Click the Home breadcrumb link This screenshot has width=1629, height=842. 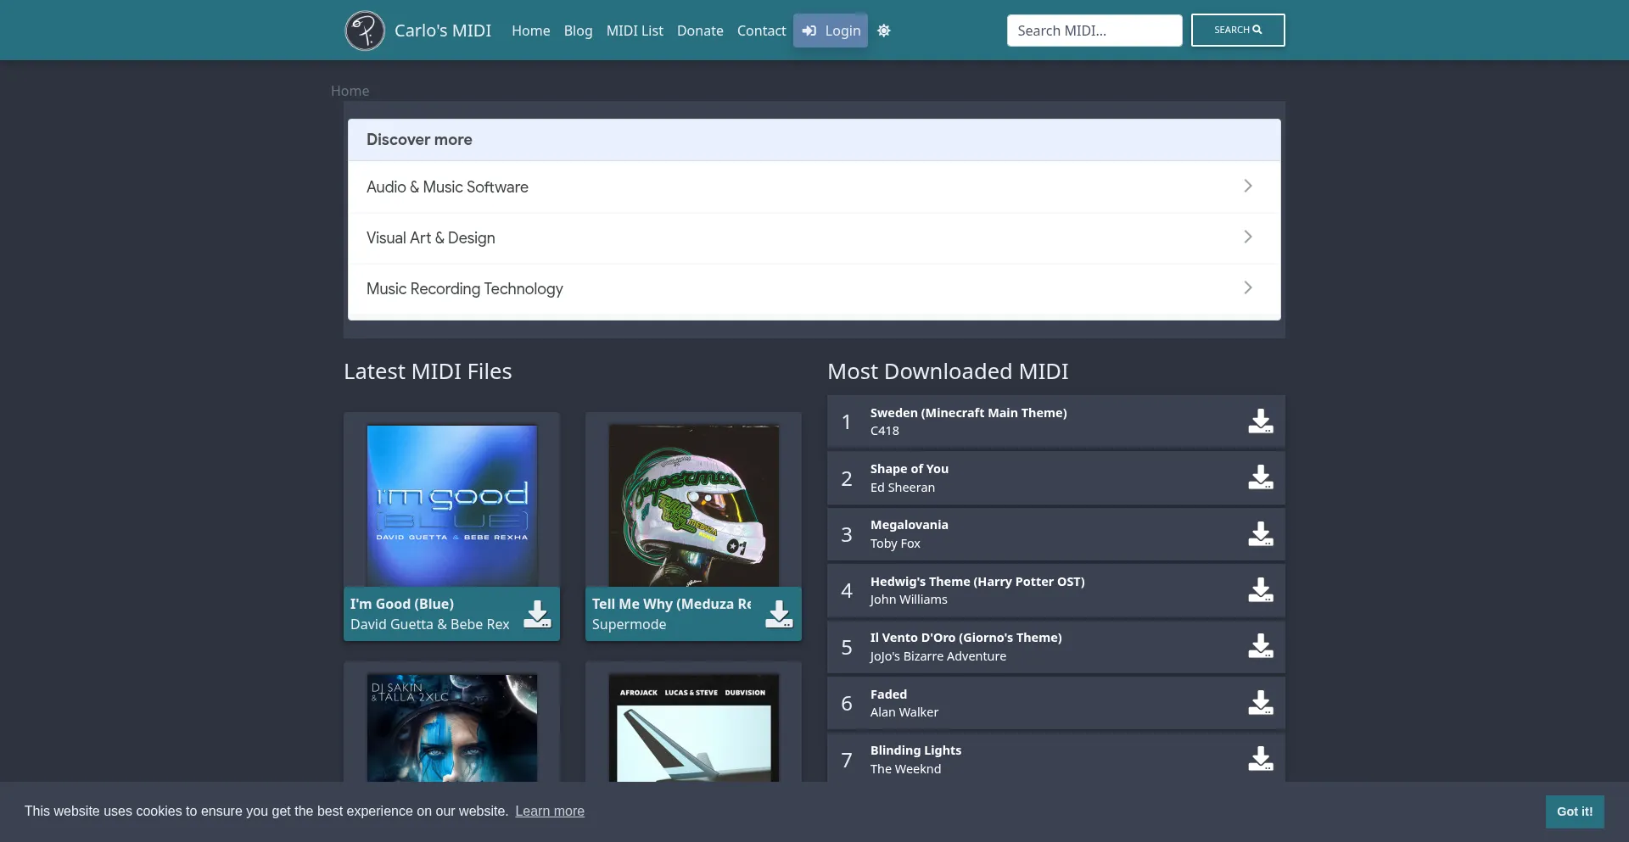click(x=350, y=91)
